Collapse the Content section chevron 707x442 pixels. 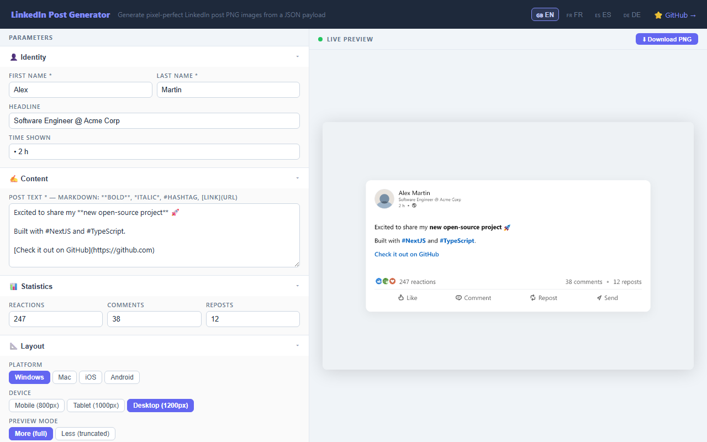[x=297, y=178]
